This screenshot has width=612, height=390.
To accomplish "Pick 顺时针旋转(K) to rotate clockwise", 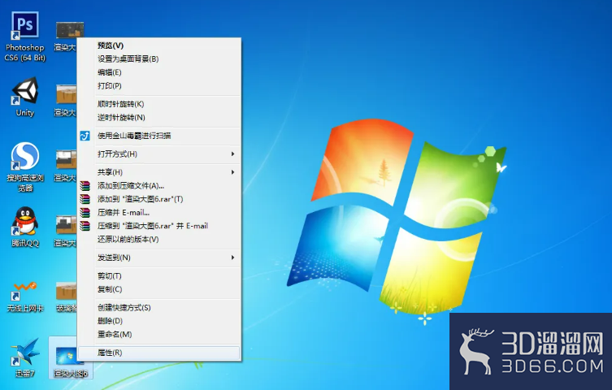I will 159,104.
